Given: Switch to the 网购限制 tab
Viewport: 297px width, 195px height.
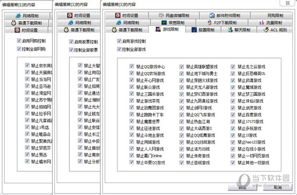Looking at the screenshot, I should [271, 15].
